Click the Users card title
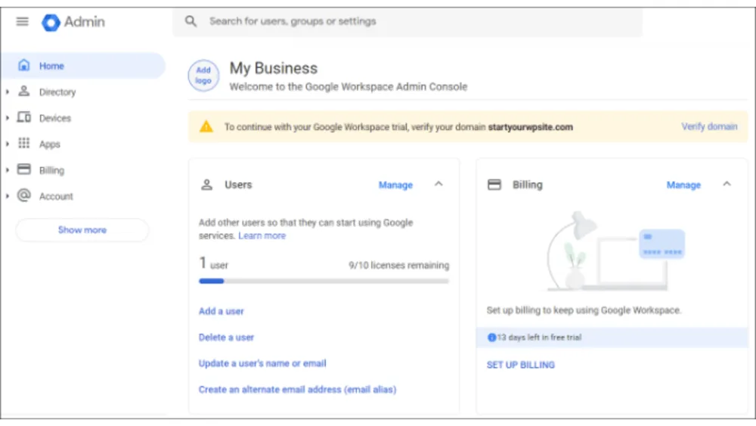Screen dimensions: 756x426 (238, 185)
